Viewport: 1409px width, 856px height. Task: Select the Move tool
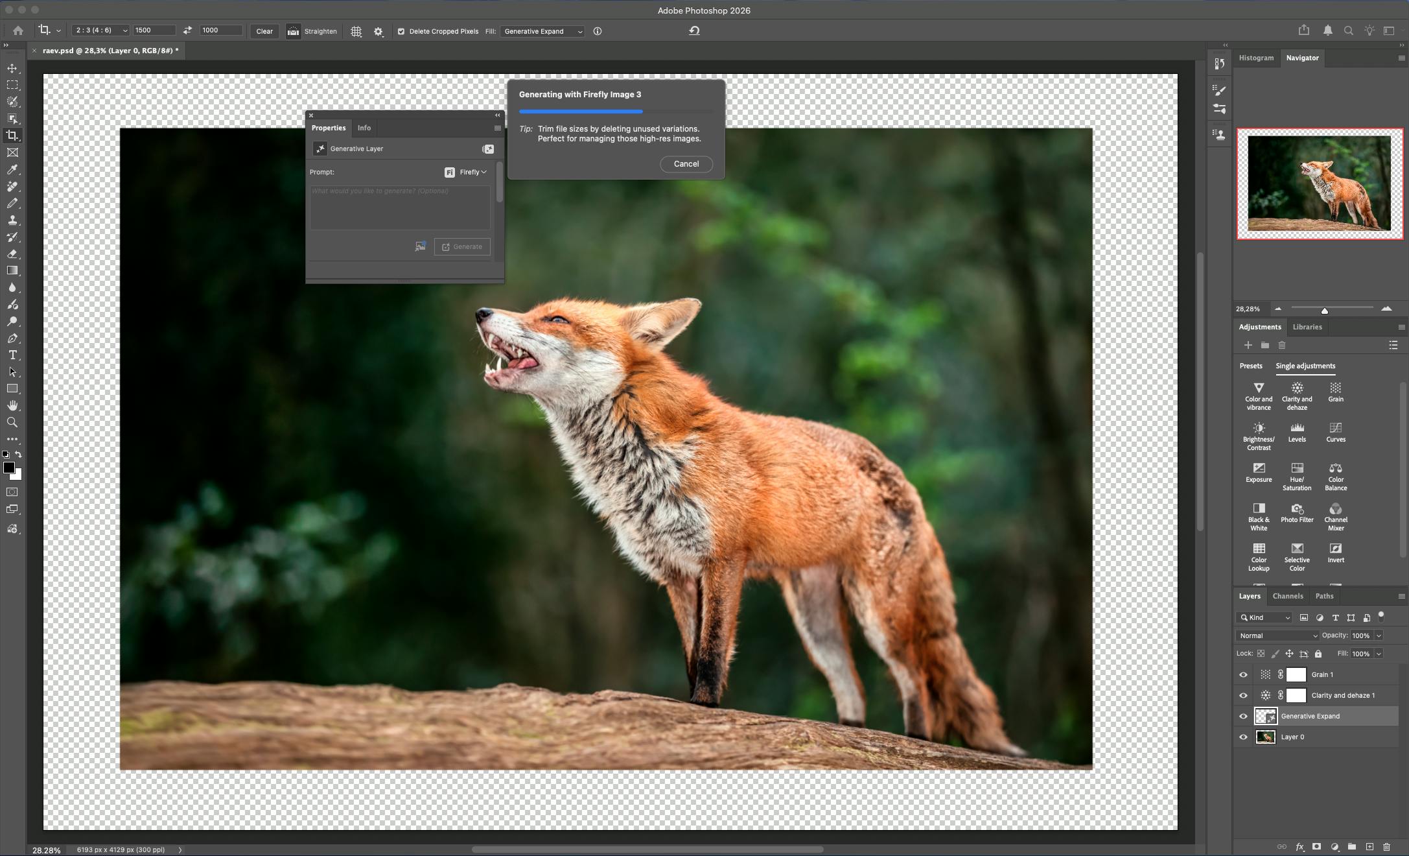12,68
